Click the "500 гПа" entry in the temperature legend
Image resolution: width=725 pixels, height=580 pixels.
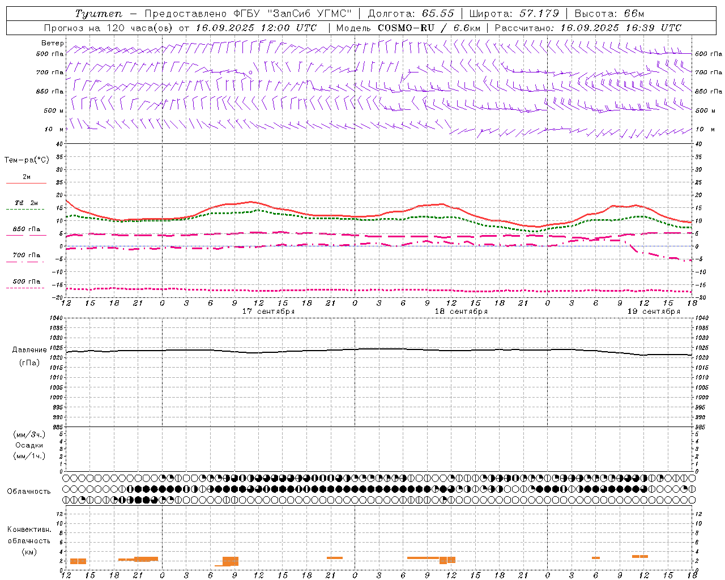pos(27,282)
